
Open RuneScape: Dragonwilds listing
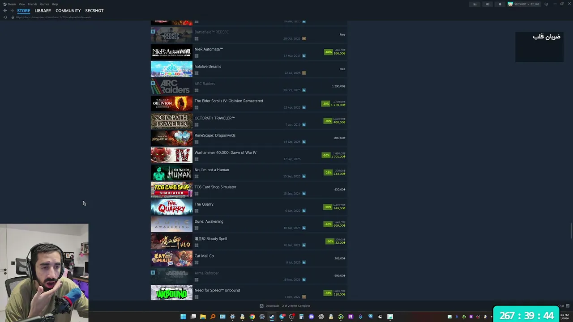point(249,138)
